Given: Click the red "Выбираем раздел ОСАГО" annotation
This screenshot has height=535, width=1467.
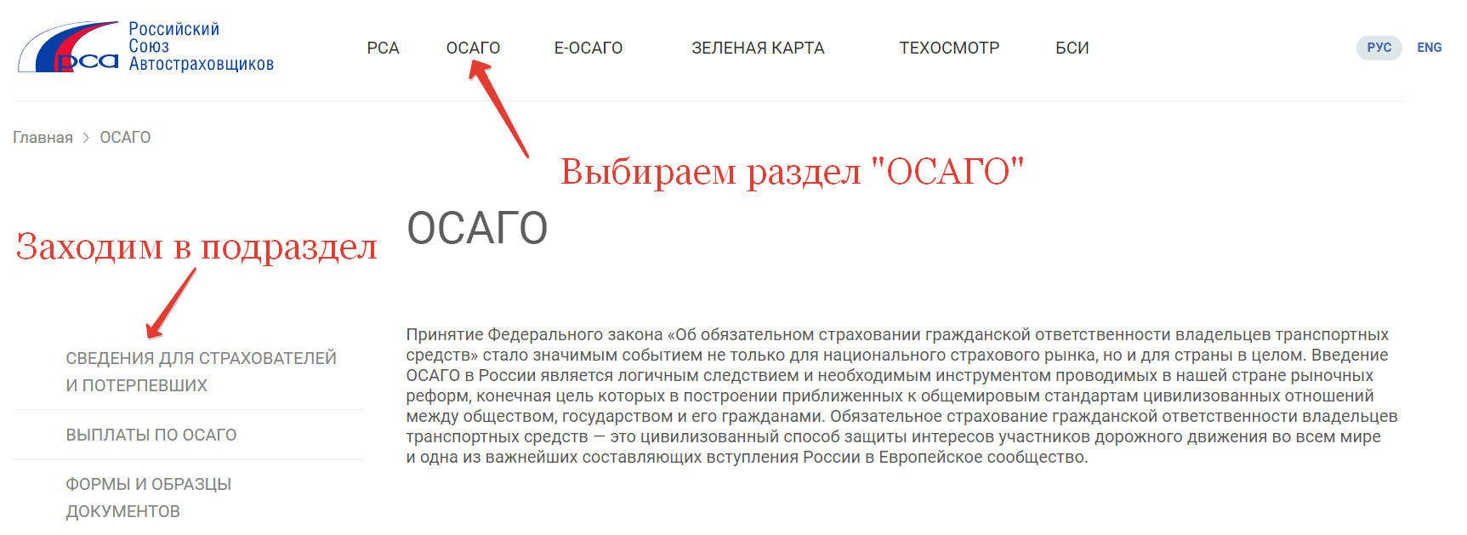Looking at the screenshot, I should pos(792,172).
